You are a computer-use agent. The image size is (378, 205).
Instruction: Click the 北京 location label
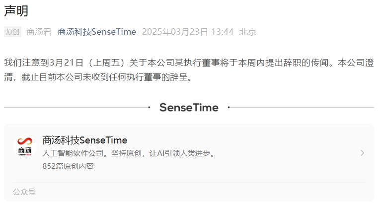(248, 32)
